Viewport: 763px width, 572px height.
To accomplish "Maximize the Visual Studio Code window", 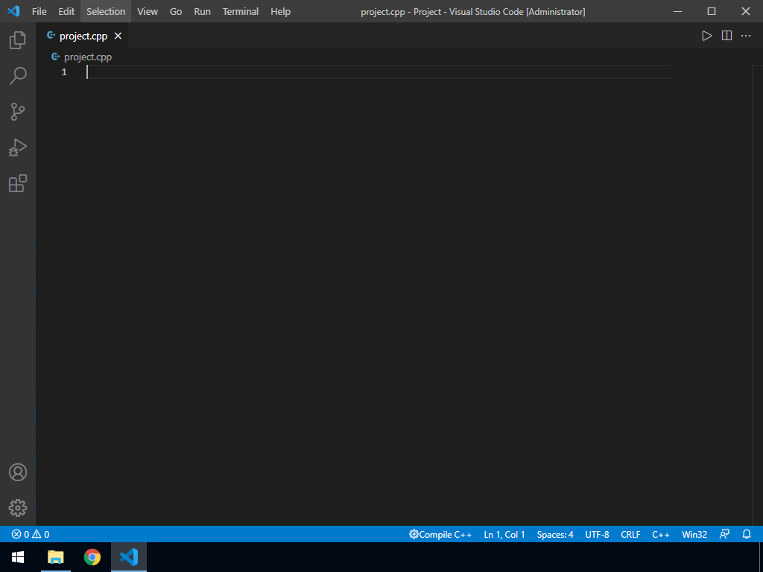I will coord(712,11).
